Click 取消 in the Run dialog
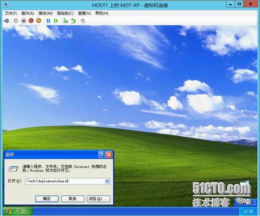 point(73,199)
